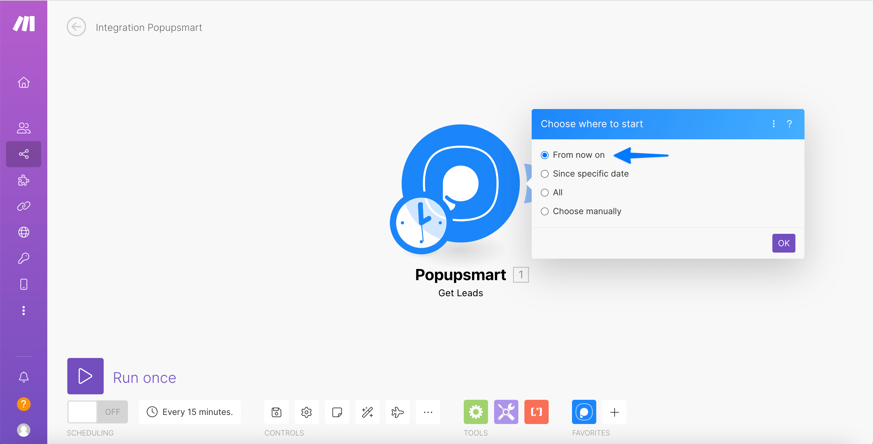Viewport: 873px width, 444px height.
Task: Open the Team members section in sidebar
Action: 23,128
